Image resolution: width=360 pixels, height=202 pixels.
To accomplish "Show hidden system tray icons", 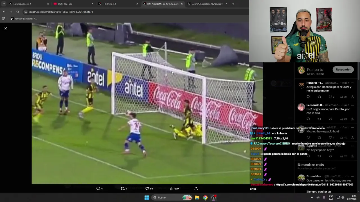I will coord(312,198).
